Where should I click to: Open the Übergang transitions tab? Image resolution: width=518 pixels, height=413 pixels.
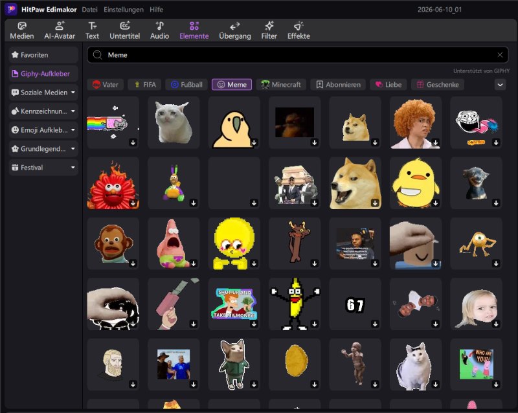coord(235,30)
